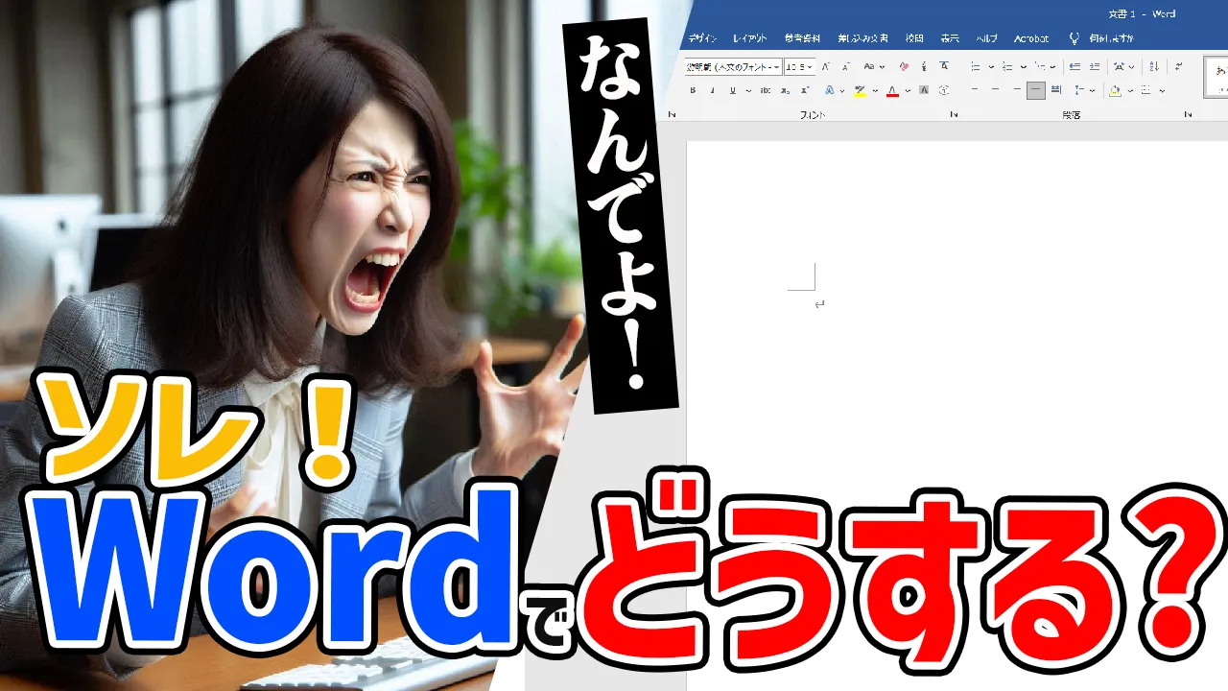This screenshot has height=691, width=1228.
Task: Open the font size dropdown
Action: [810, 67]
